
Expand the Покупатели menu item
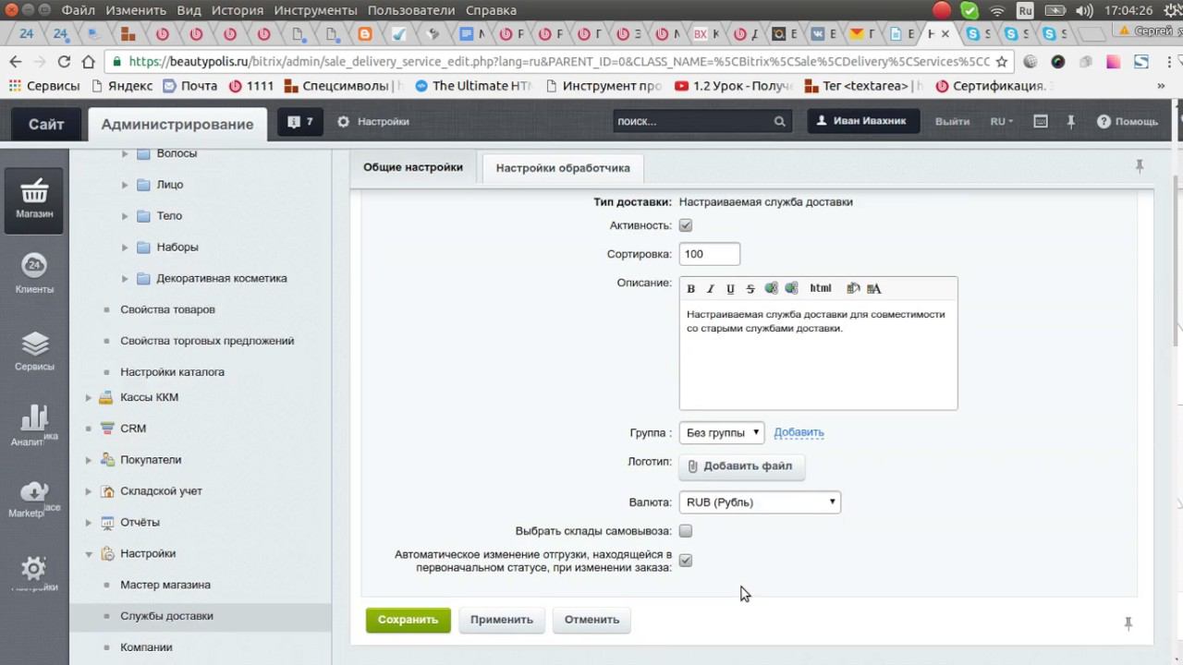pos(89,460)
